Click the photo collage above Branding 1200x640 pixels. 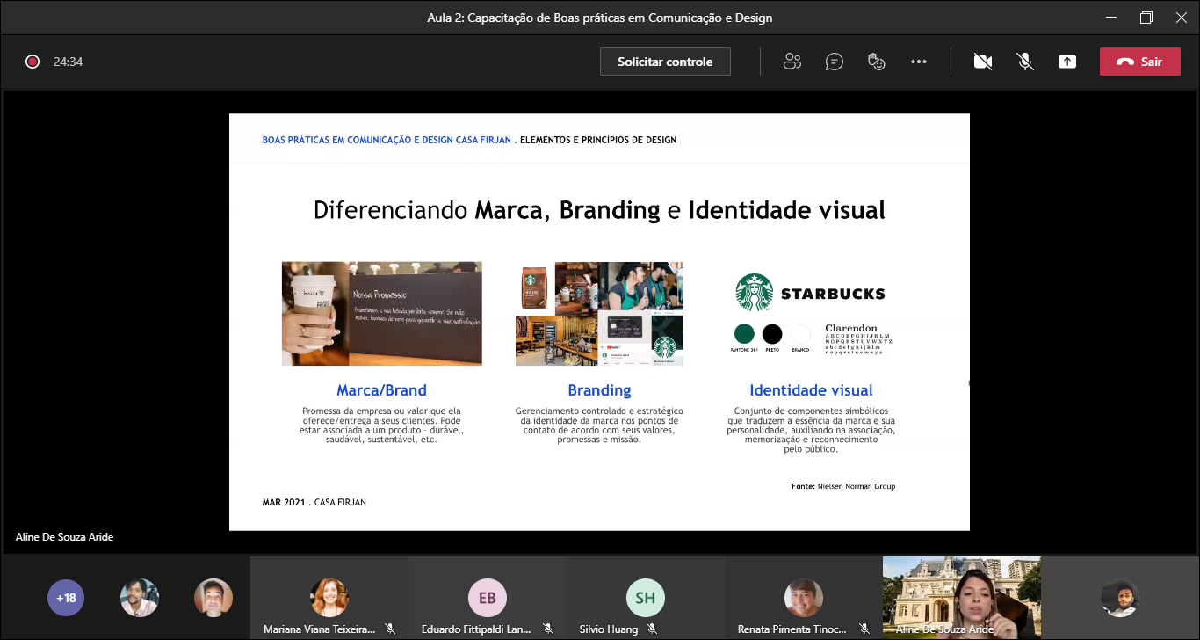[x=599, y=314]
